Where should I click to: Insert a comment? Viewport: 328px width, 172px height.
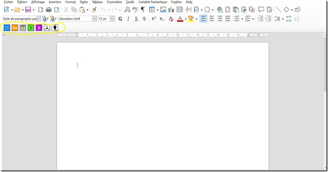(261, 10)
